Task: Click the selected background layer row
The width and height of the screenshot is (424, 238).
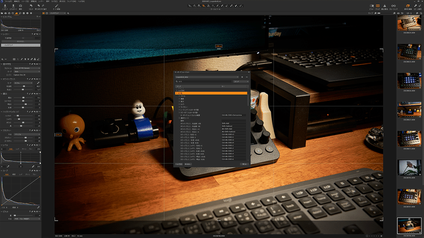Action: [x=21, y=45]
